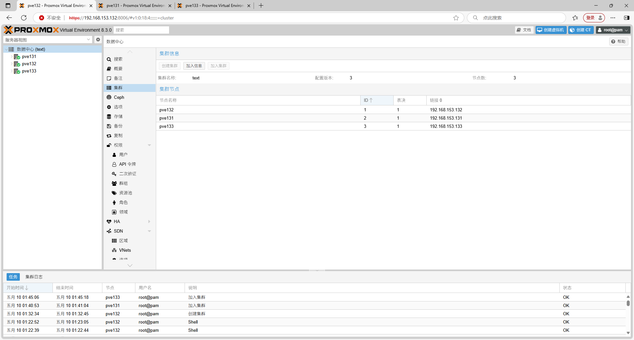
Task: Open the browser tab actions icon
Action: (x=8, y=6)
